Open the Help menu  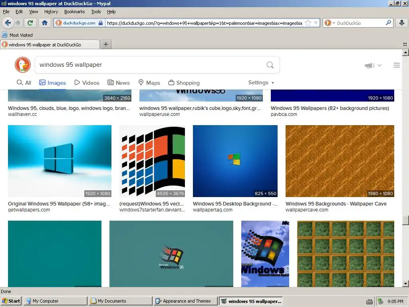(111, 12)
